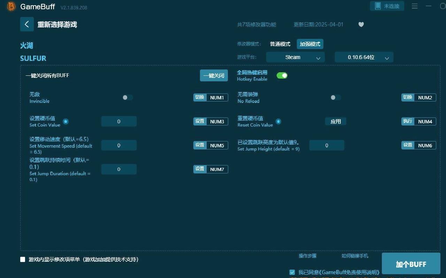Select 普通模式 trainer mode
Viewport: 446px width, 278px height.
(x=280, y=44)
